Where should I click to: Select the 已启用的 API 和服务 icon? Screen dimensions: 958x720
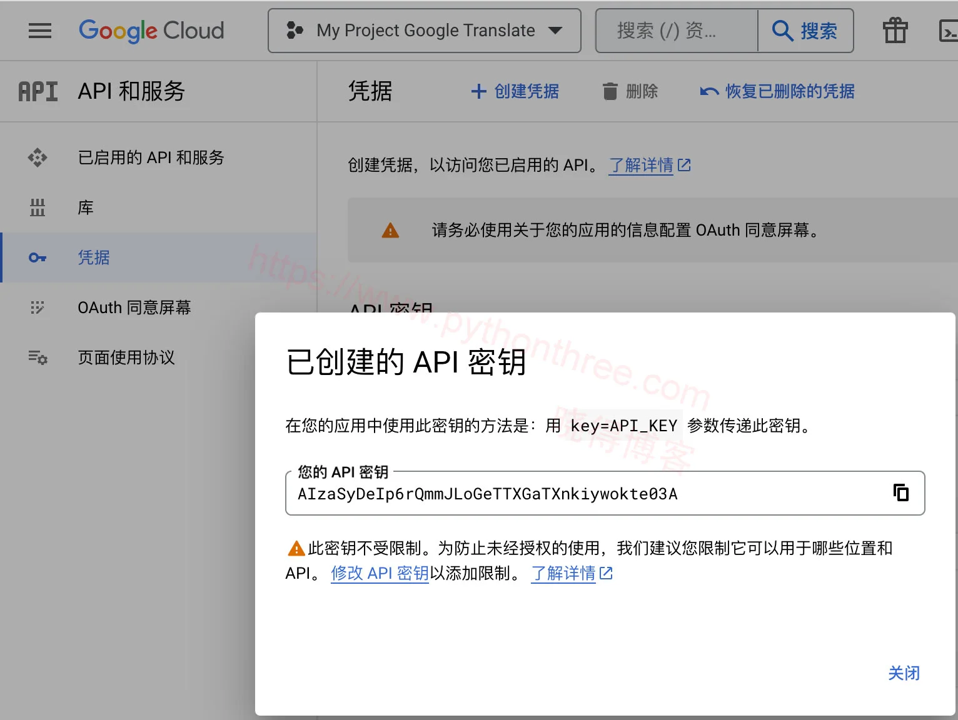(37, 157)
